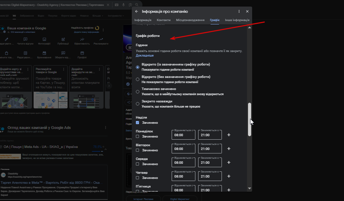Open the three-dot menu in company info dialog

point(239,11)
